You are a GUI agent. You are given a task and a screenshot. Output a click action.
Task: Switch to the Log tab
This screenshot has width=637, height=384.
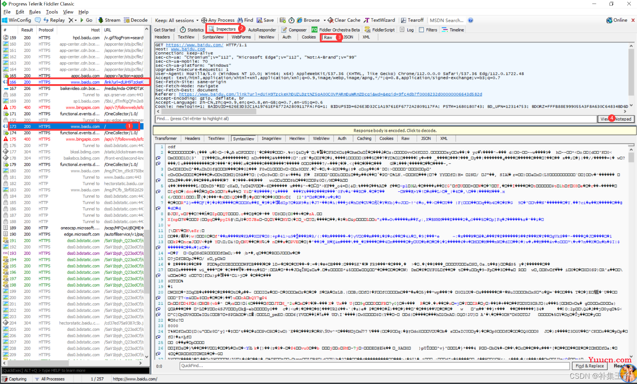[407, 30]
